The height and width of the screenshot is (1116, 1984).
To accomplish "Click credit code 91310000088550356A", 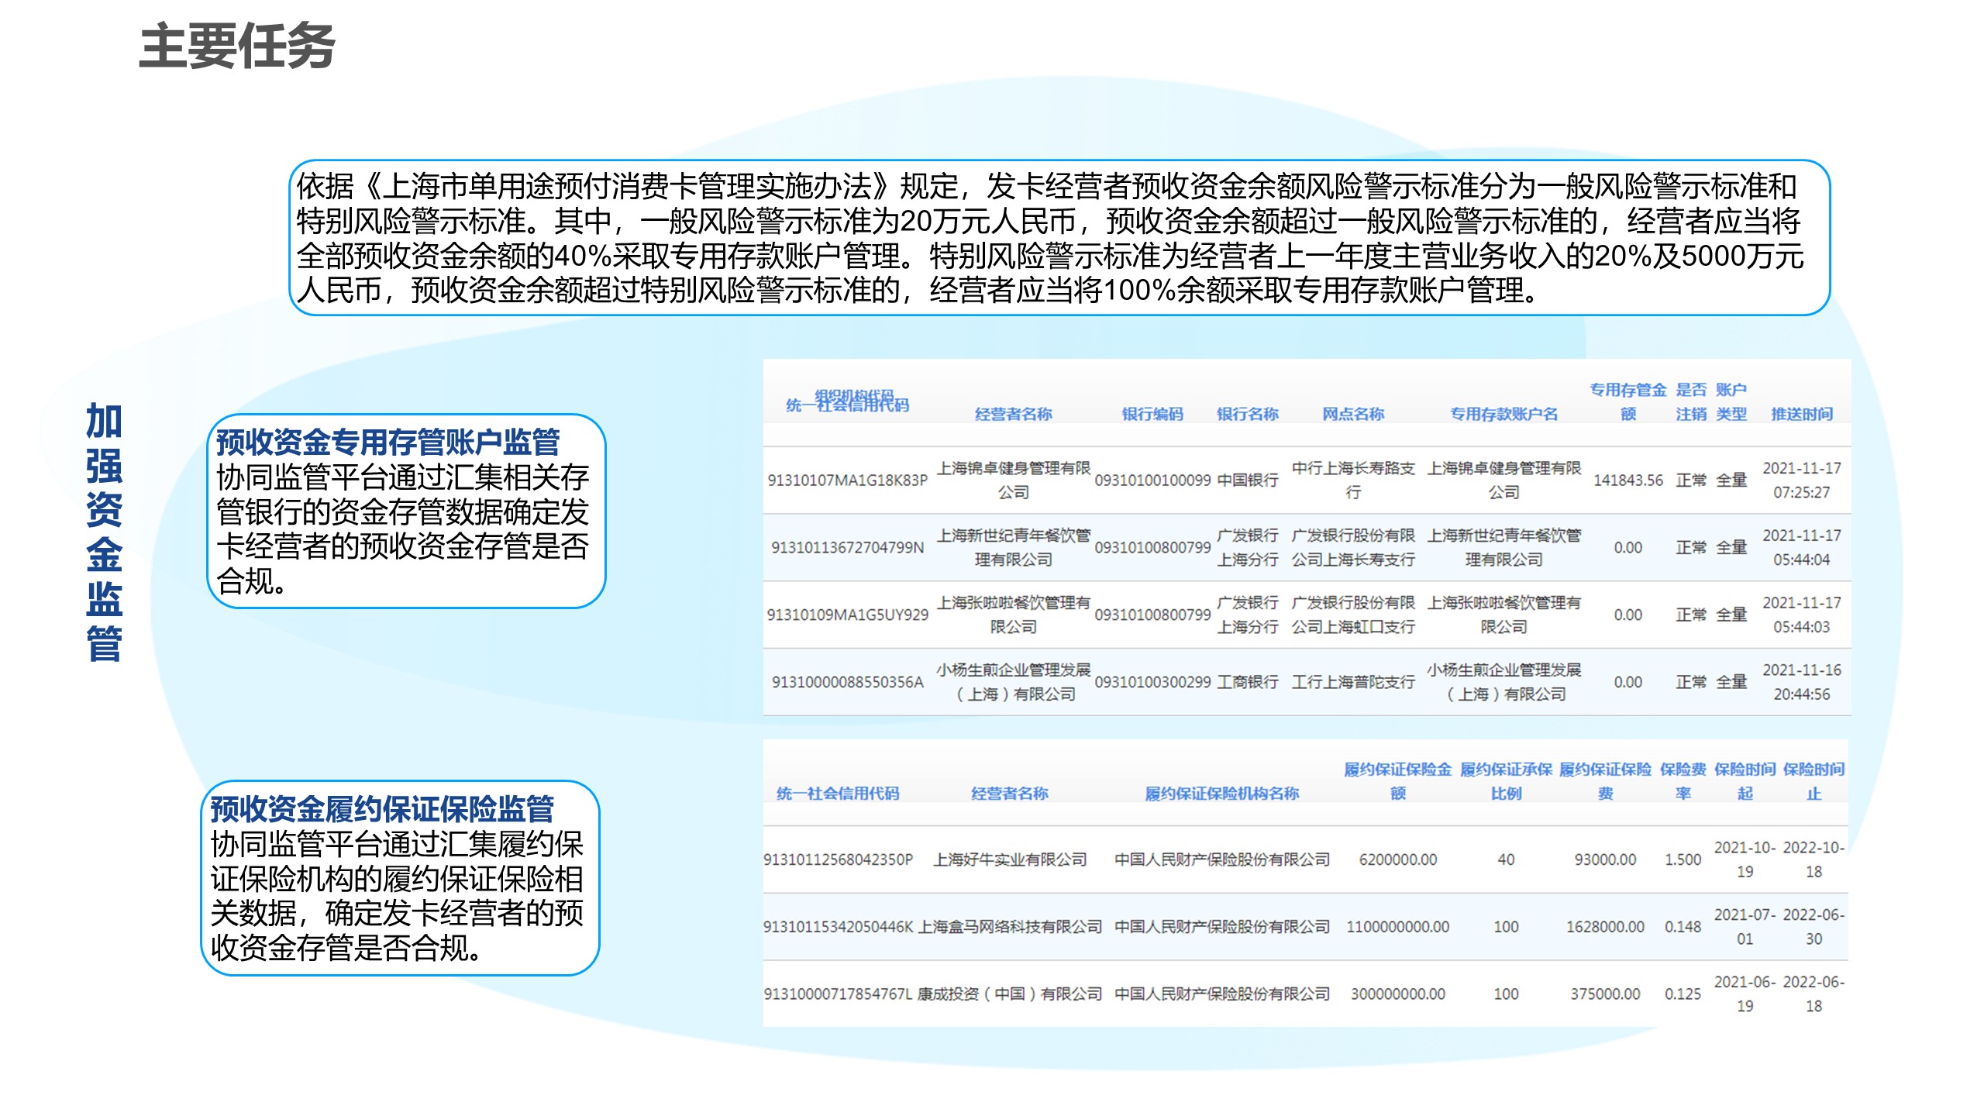I will tap(847, 683).
